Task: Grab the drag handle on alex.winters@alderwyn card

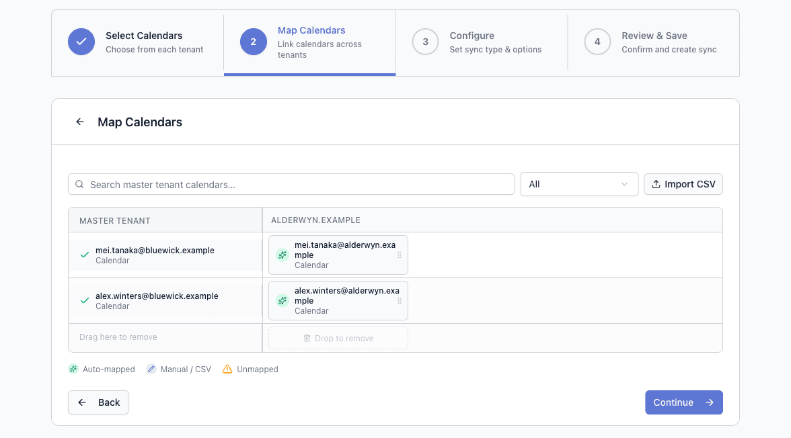Action: pyautogui.click(x=399, y=301)
